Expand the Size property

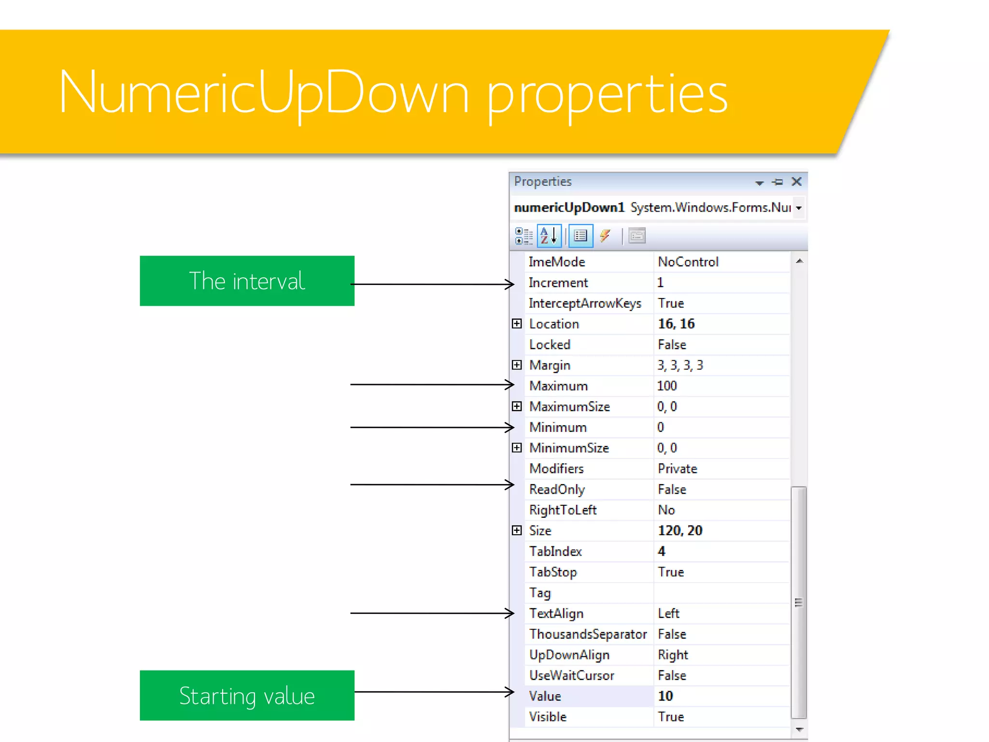[517, 530]
